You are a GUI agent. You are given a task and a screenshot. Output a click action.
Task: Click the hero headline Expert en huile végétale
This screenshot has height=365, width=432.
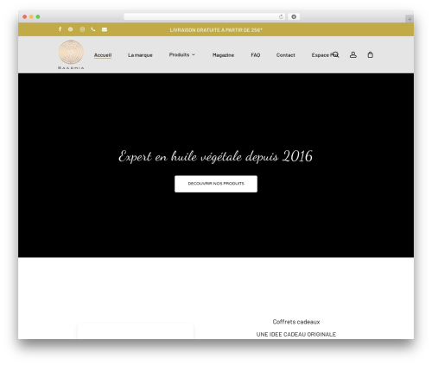click(x=215, y=156)
